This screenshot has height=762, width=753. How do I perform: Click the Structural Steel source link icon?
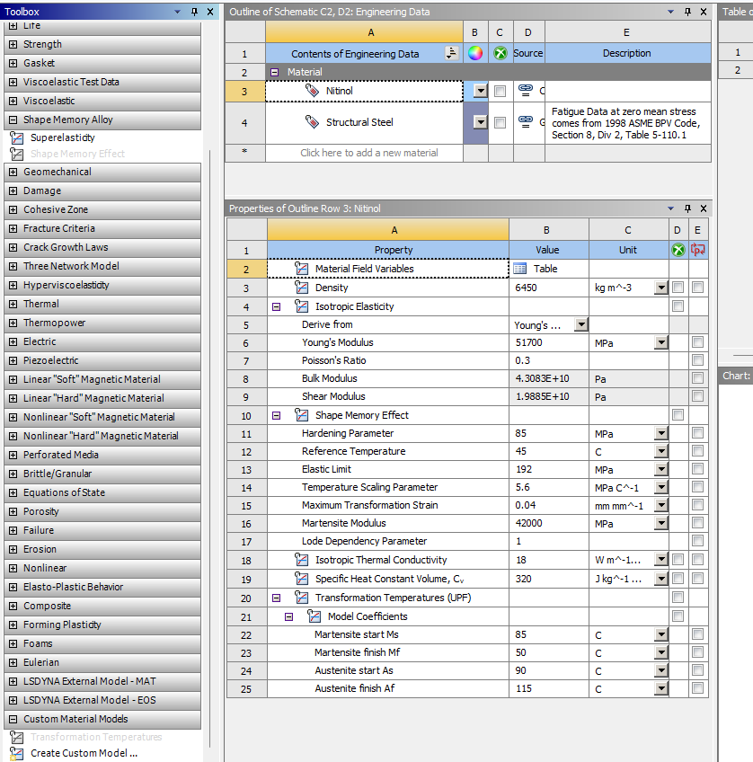coord(526,122)
